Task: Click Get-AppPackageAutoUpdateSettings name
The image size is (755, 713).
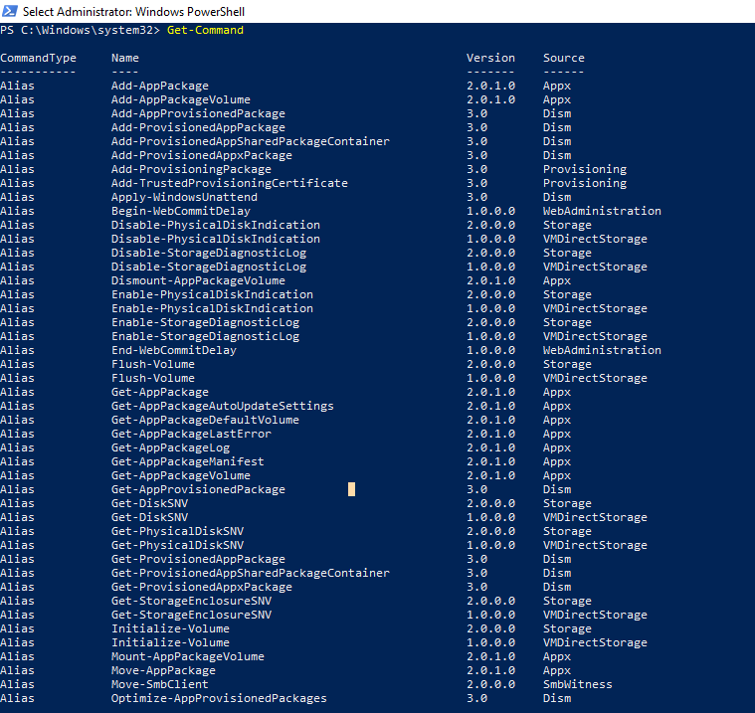Action: (223, 407)
